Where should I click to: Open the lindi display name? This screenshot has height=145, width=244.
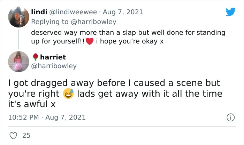click(39, 12)
